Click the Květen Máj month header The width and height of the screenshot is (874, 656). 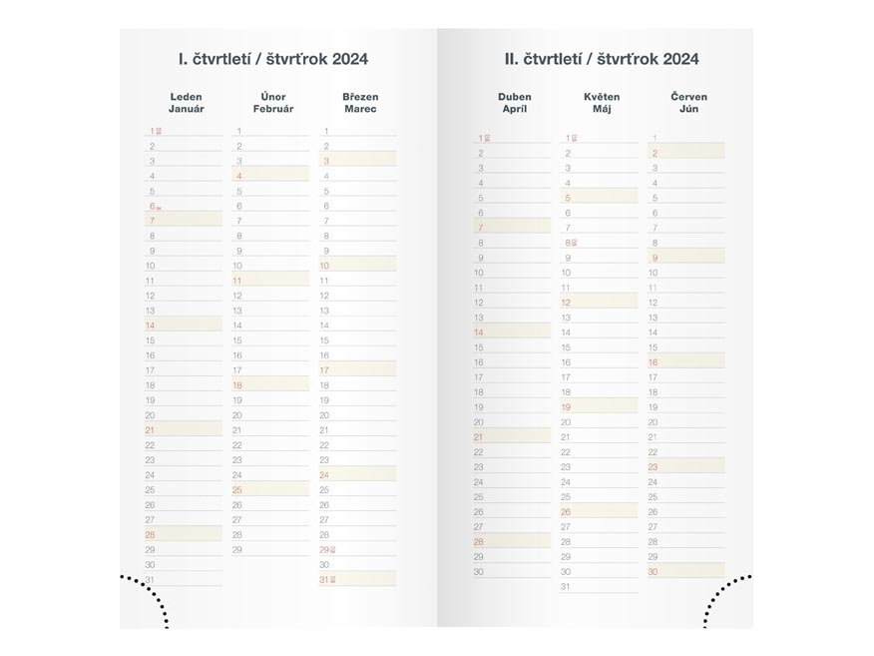pyautogui.click(x=602, y=103)
